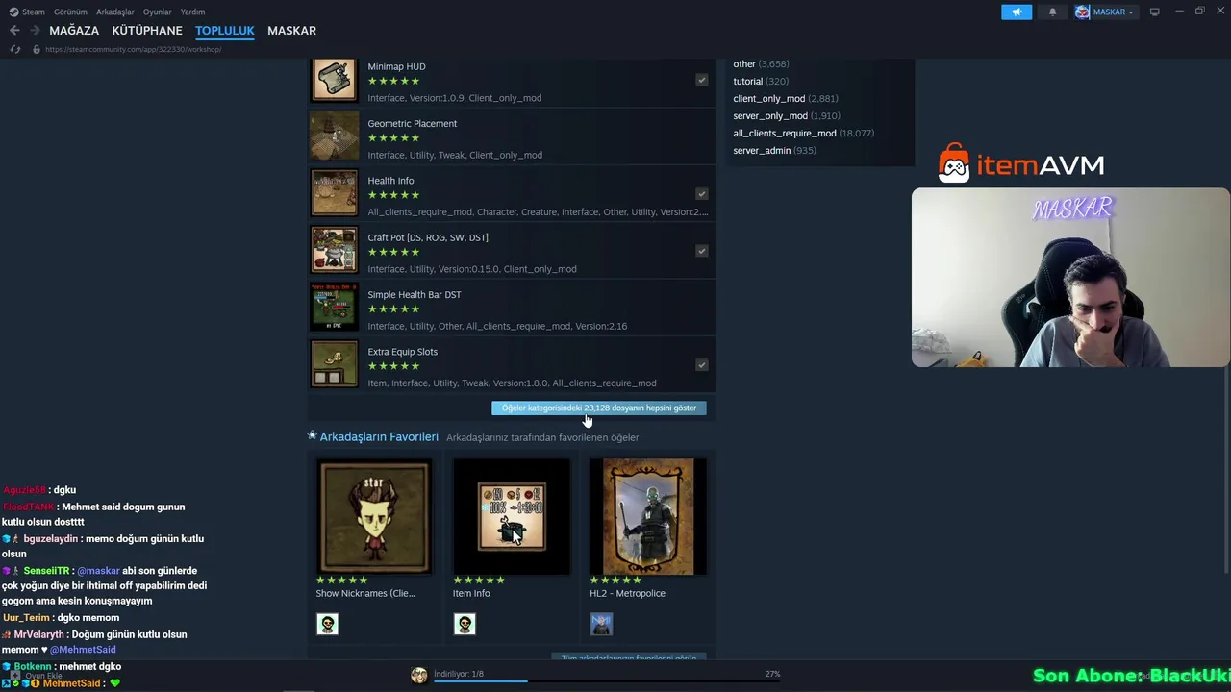This screenshot has height=692, width=1231.
Task: Click the Geometric Placement title
Action: coord(412,123)
